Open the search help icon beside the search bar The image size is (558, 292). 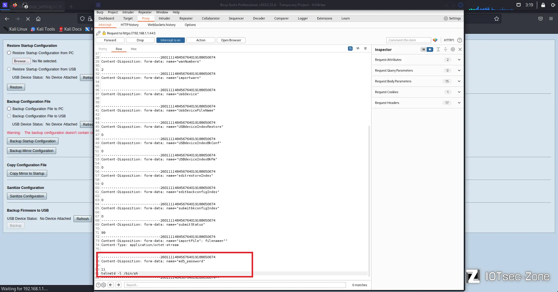pos(98,285)
